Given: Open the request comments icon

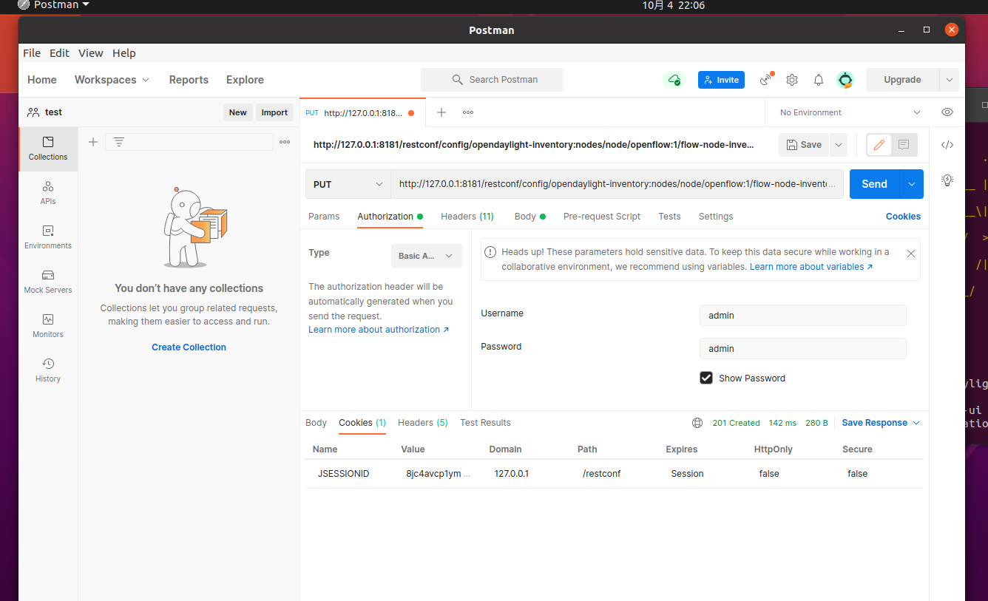Looking at the screenshot, I should coord(904,145).
